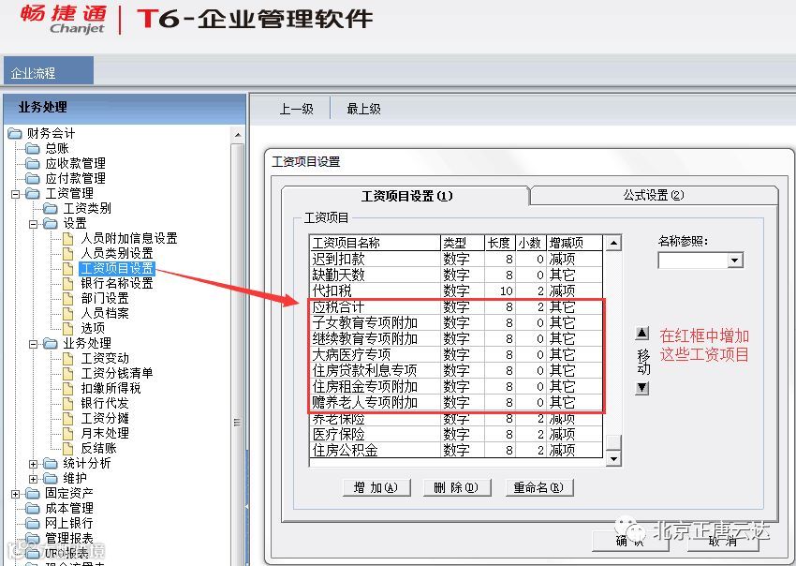Select the 医疗保险 salary item row

click(456, 435)
